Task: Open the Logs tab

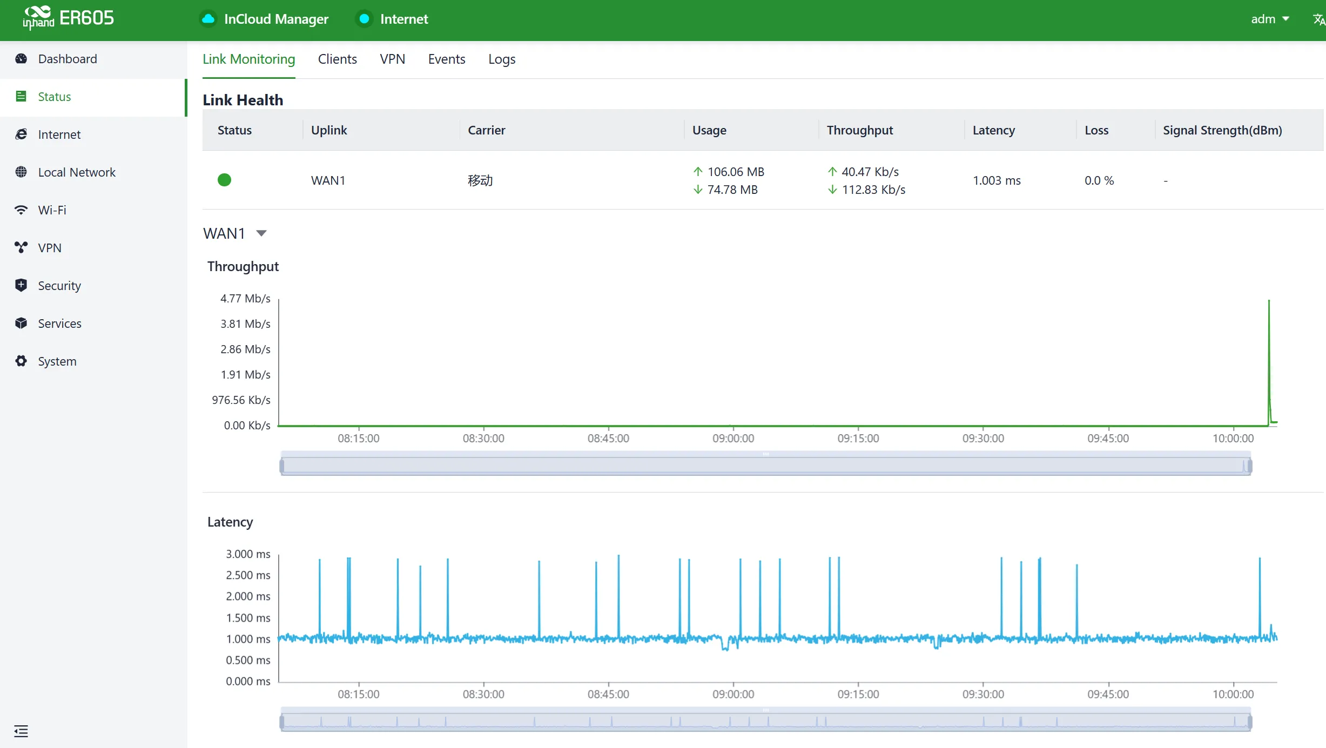Action: tap(501, 59)
